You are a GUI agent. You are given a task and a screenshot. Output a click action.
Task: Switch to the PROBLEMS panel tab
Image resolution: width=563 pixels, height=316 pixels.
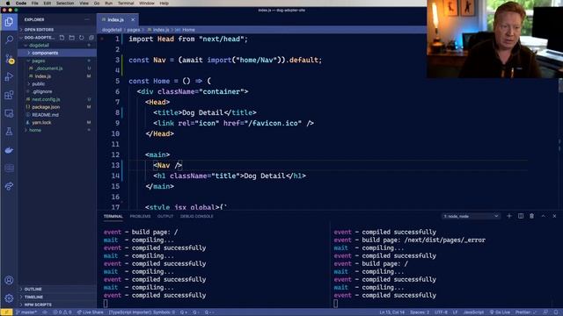coord(140,216)
